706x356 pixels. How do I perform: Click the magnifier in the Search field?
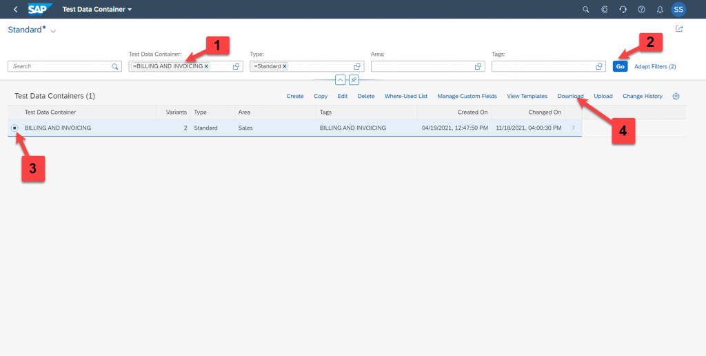tap(115, 66)
